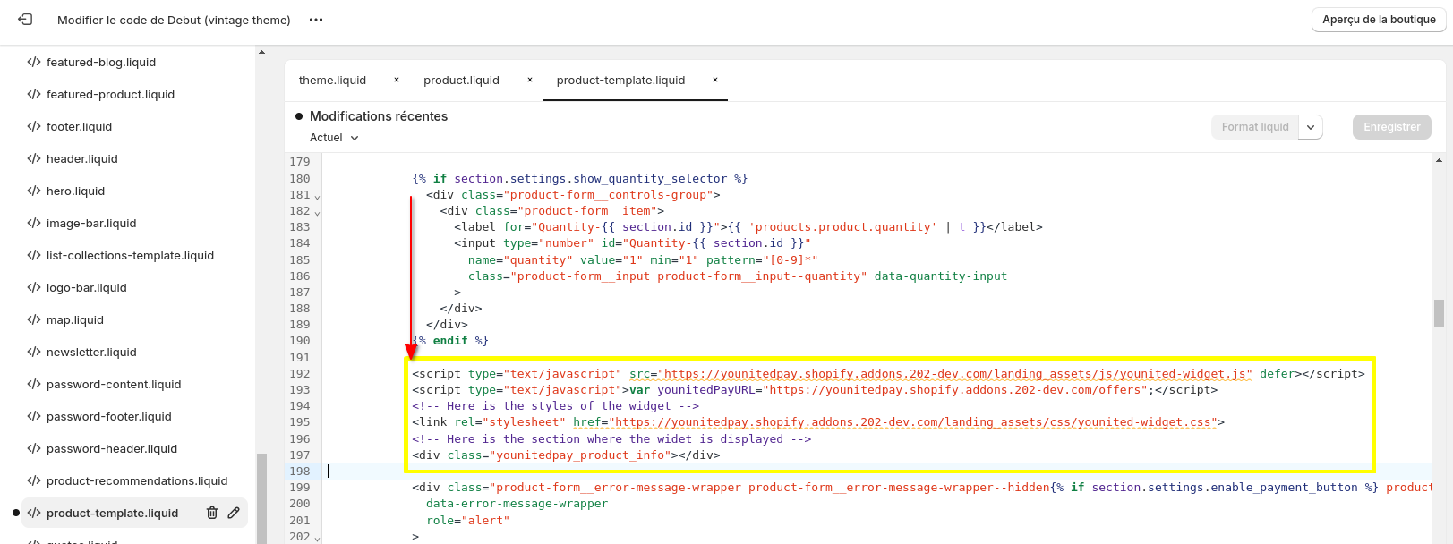Collapse the code fold at line 181
This screenshot has height=544, width=1453.
317,196
